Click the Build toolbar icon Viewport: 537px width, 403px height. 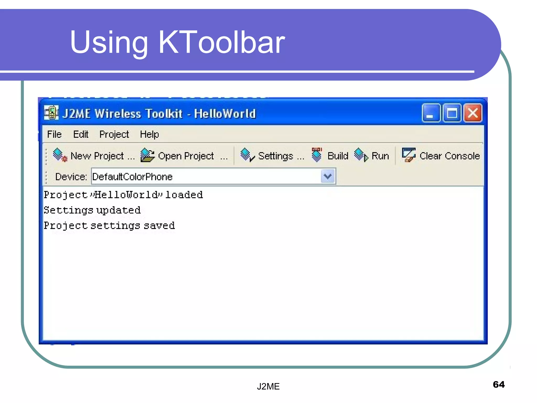317,155
